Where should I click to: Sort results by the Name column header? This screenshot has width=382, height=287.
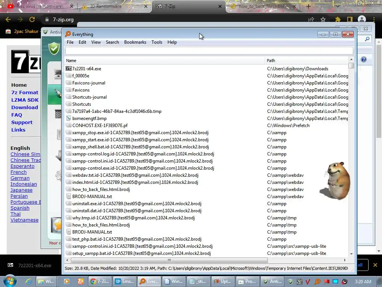click(165, 61)
